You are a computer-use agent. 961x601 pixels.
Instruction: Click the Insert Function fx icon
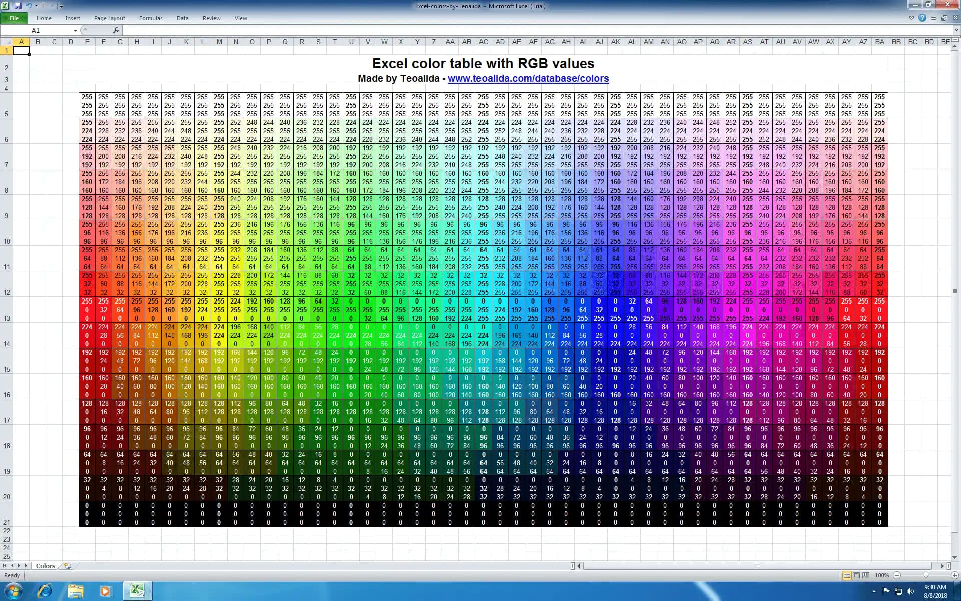tap(116, 30)
